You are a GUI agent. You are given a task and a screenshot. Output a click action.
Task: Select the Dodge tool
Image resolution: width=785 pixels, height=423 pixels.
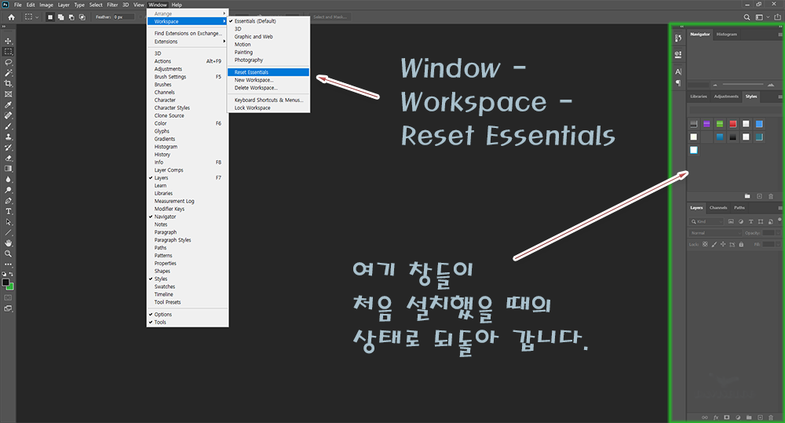8,190
